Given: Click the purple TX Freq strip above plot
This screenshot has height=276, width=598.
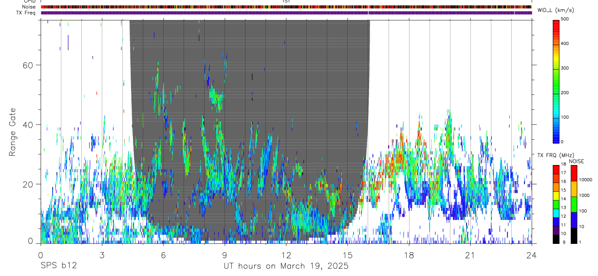Looking at the screenshot, I should (286, 13).
